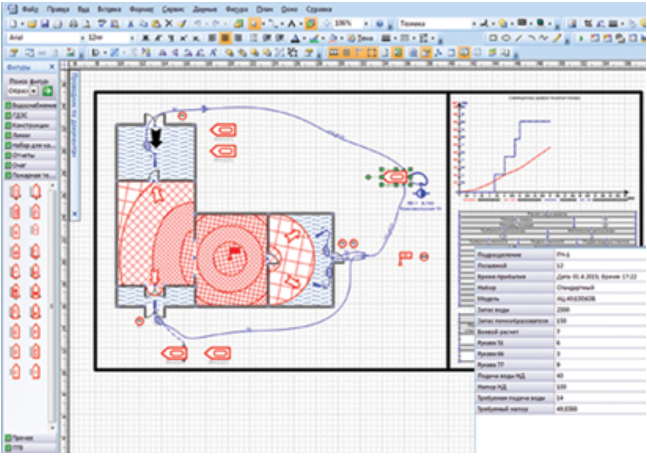Toggle right text alignment
Image resolution: width=647 pixels, height=456 pixels.
[238, 38]
